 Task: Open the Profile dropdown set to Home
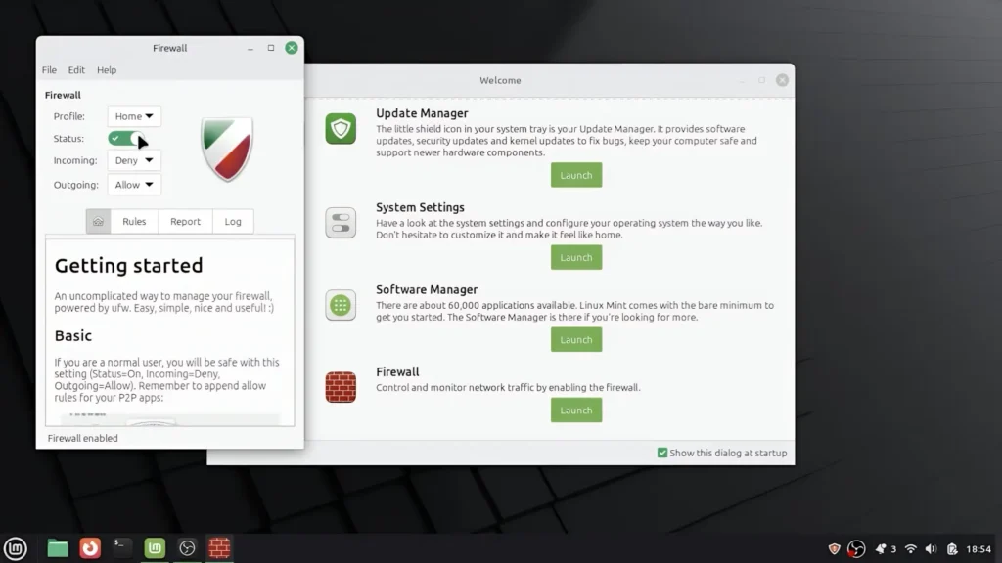133,116
